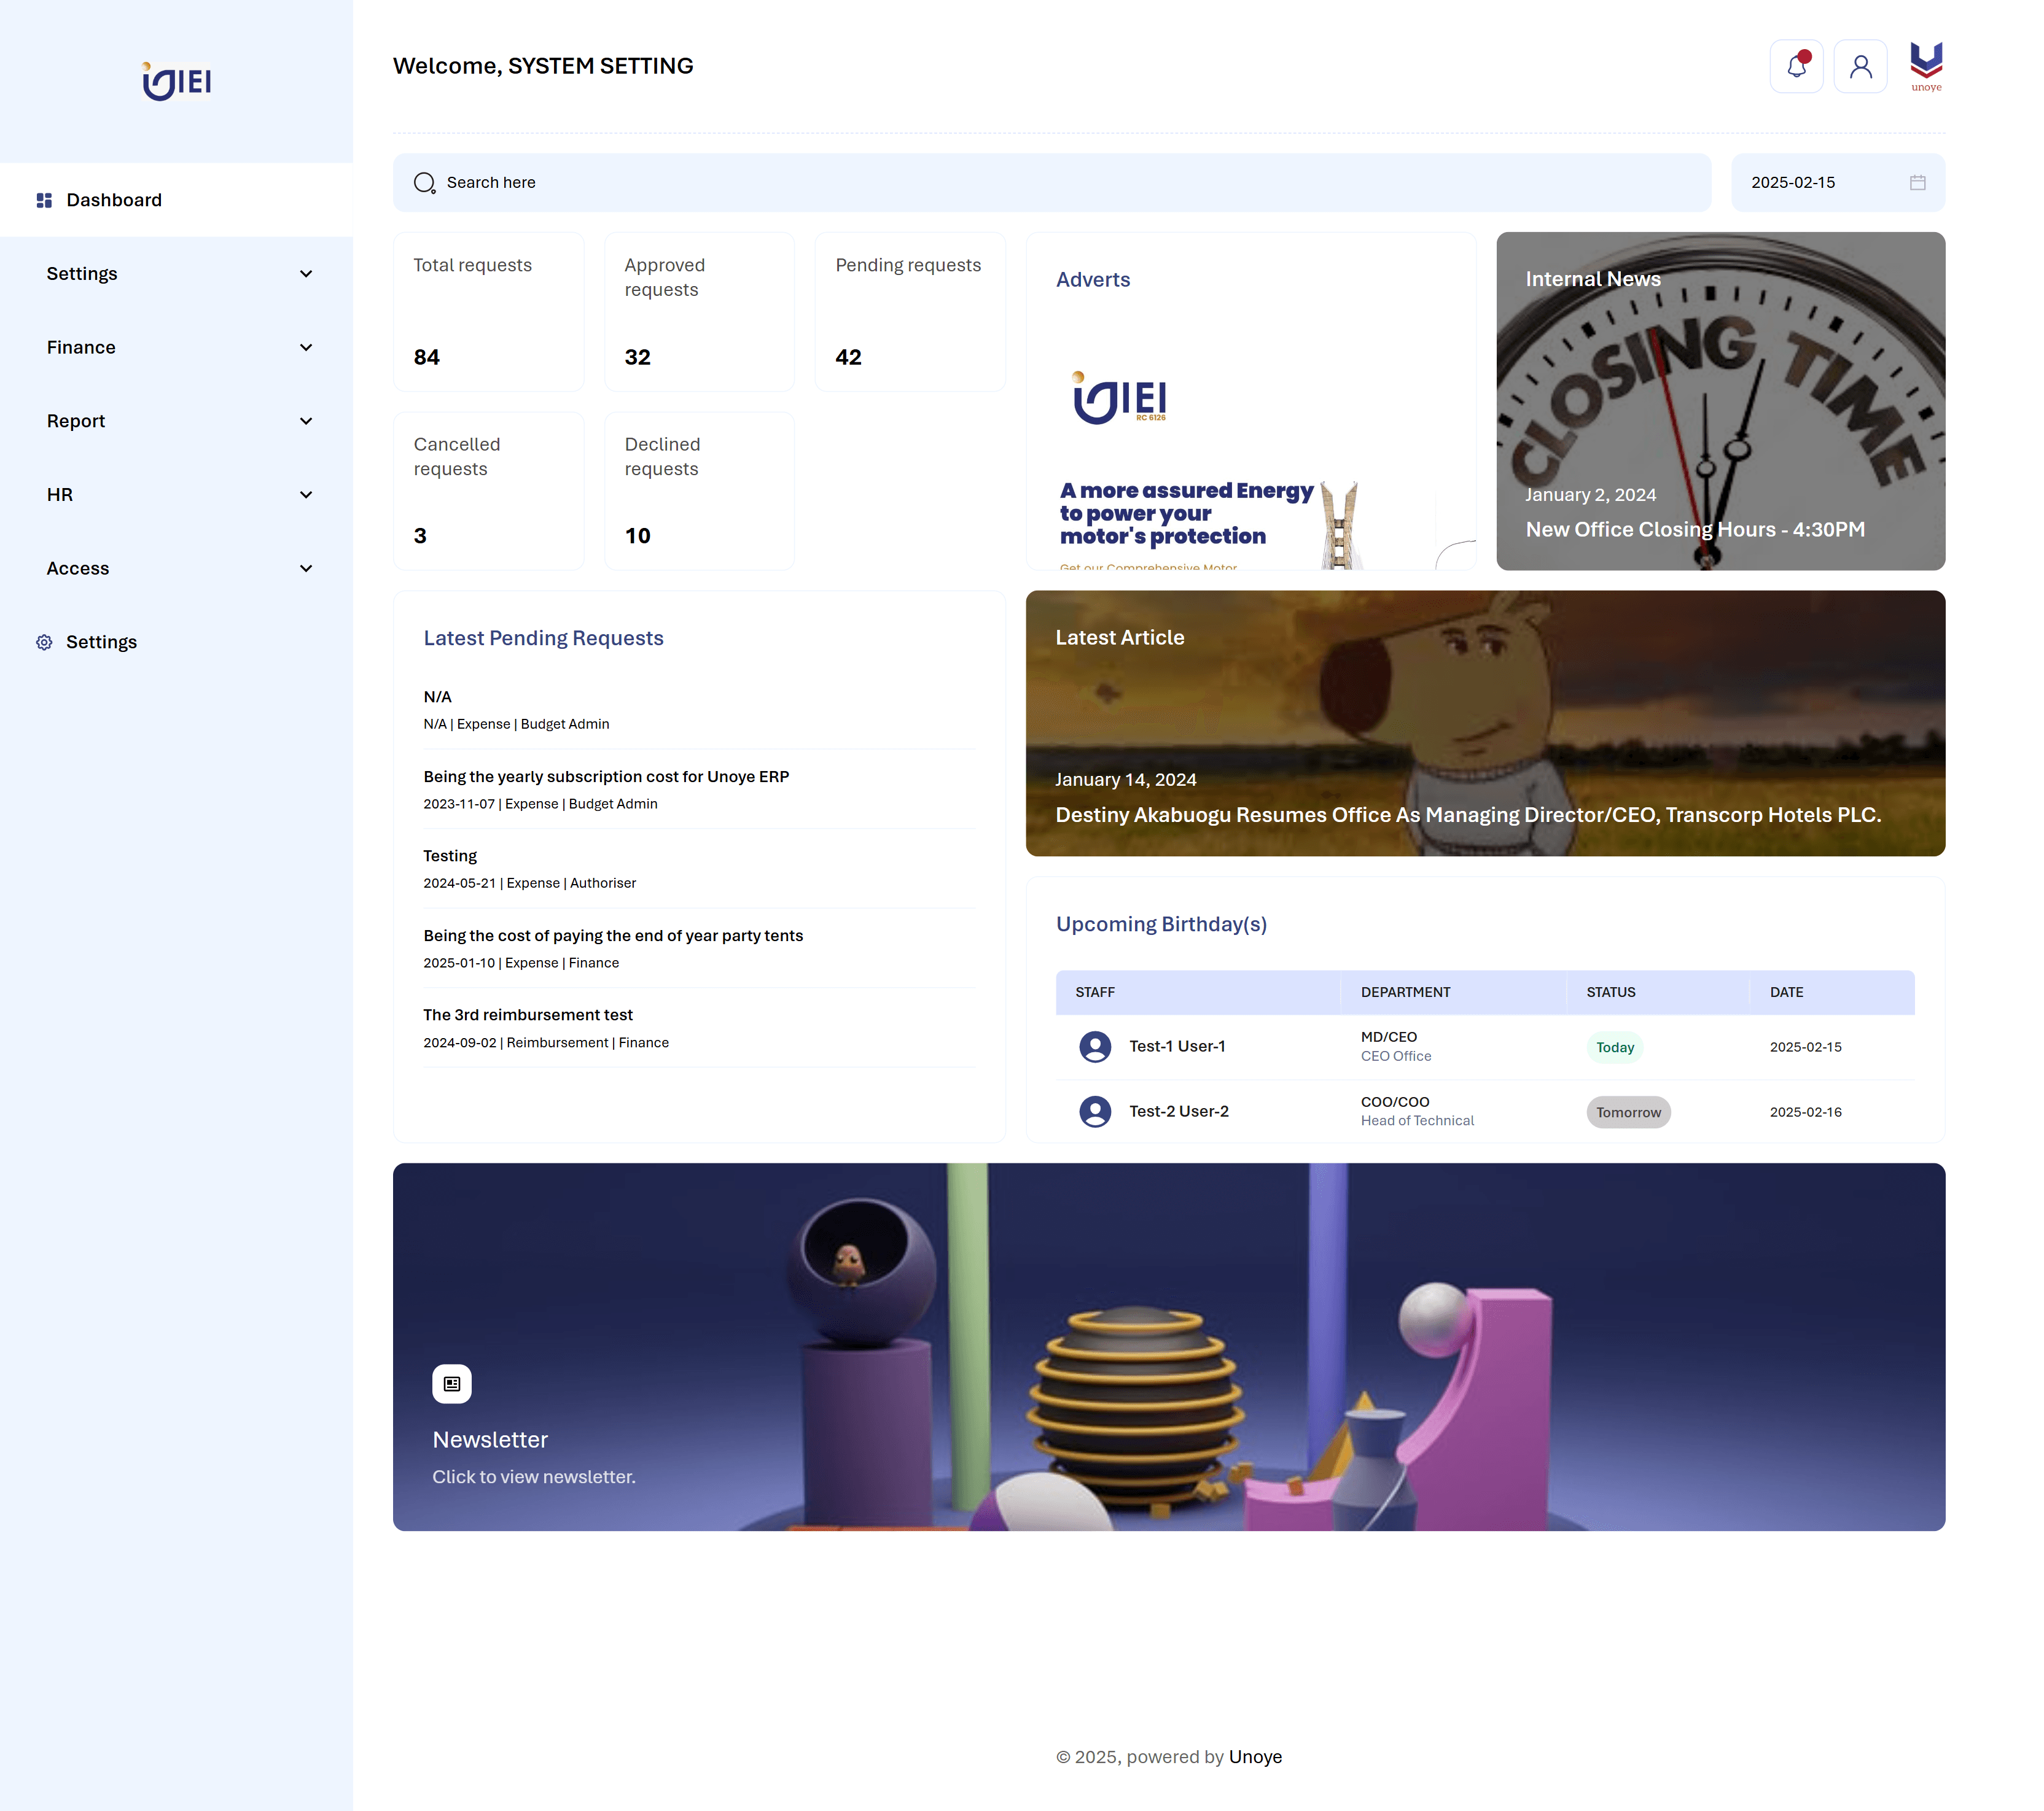Click the IEI logo in sidebar

pos(177,81)
